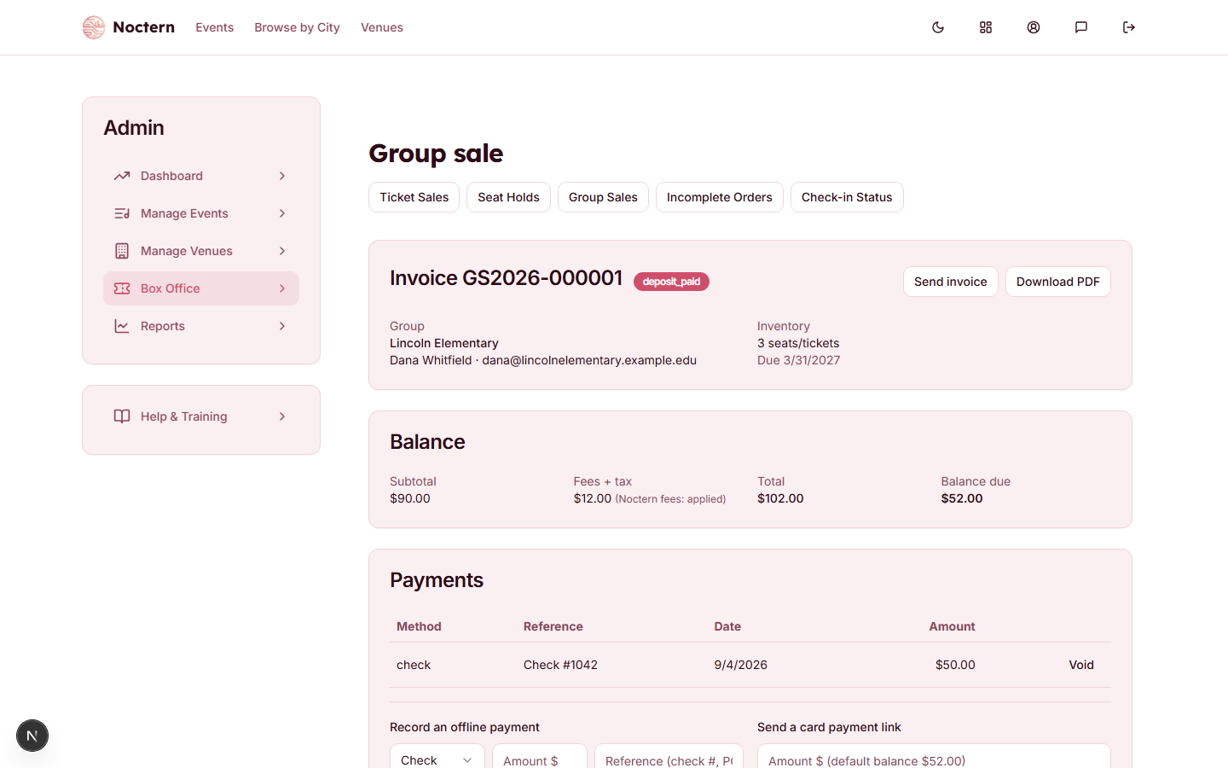The image size is (1228, 768).
Task: Click the Invoice GS2026-000001 heading
Action: tap(506, 278)
